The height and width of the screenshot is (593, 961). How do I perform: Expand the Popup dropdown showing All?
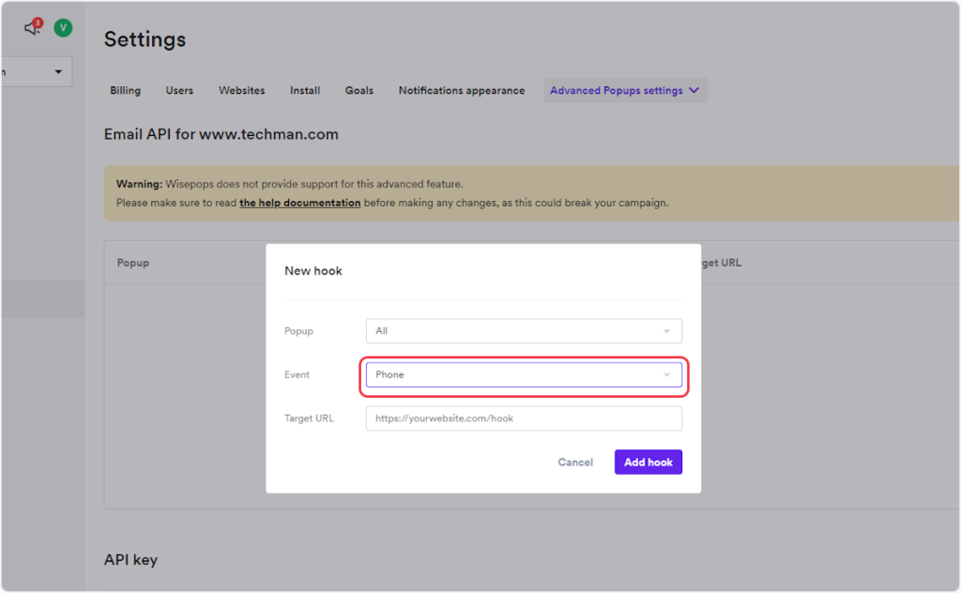(523, 331)
